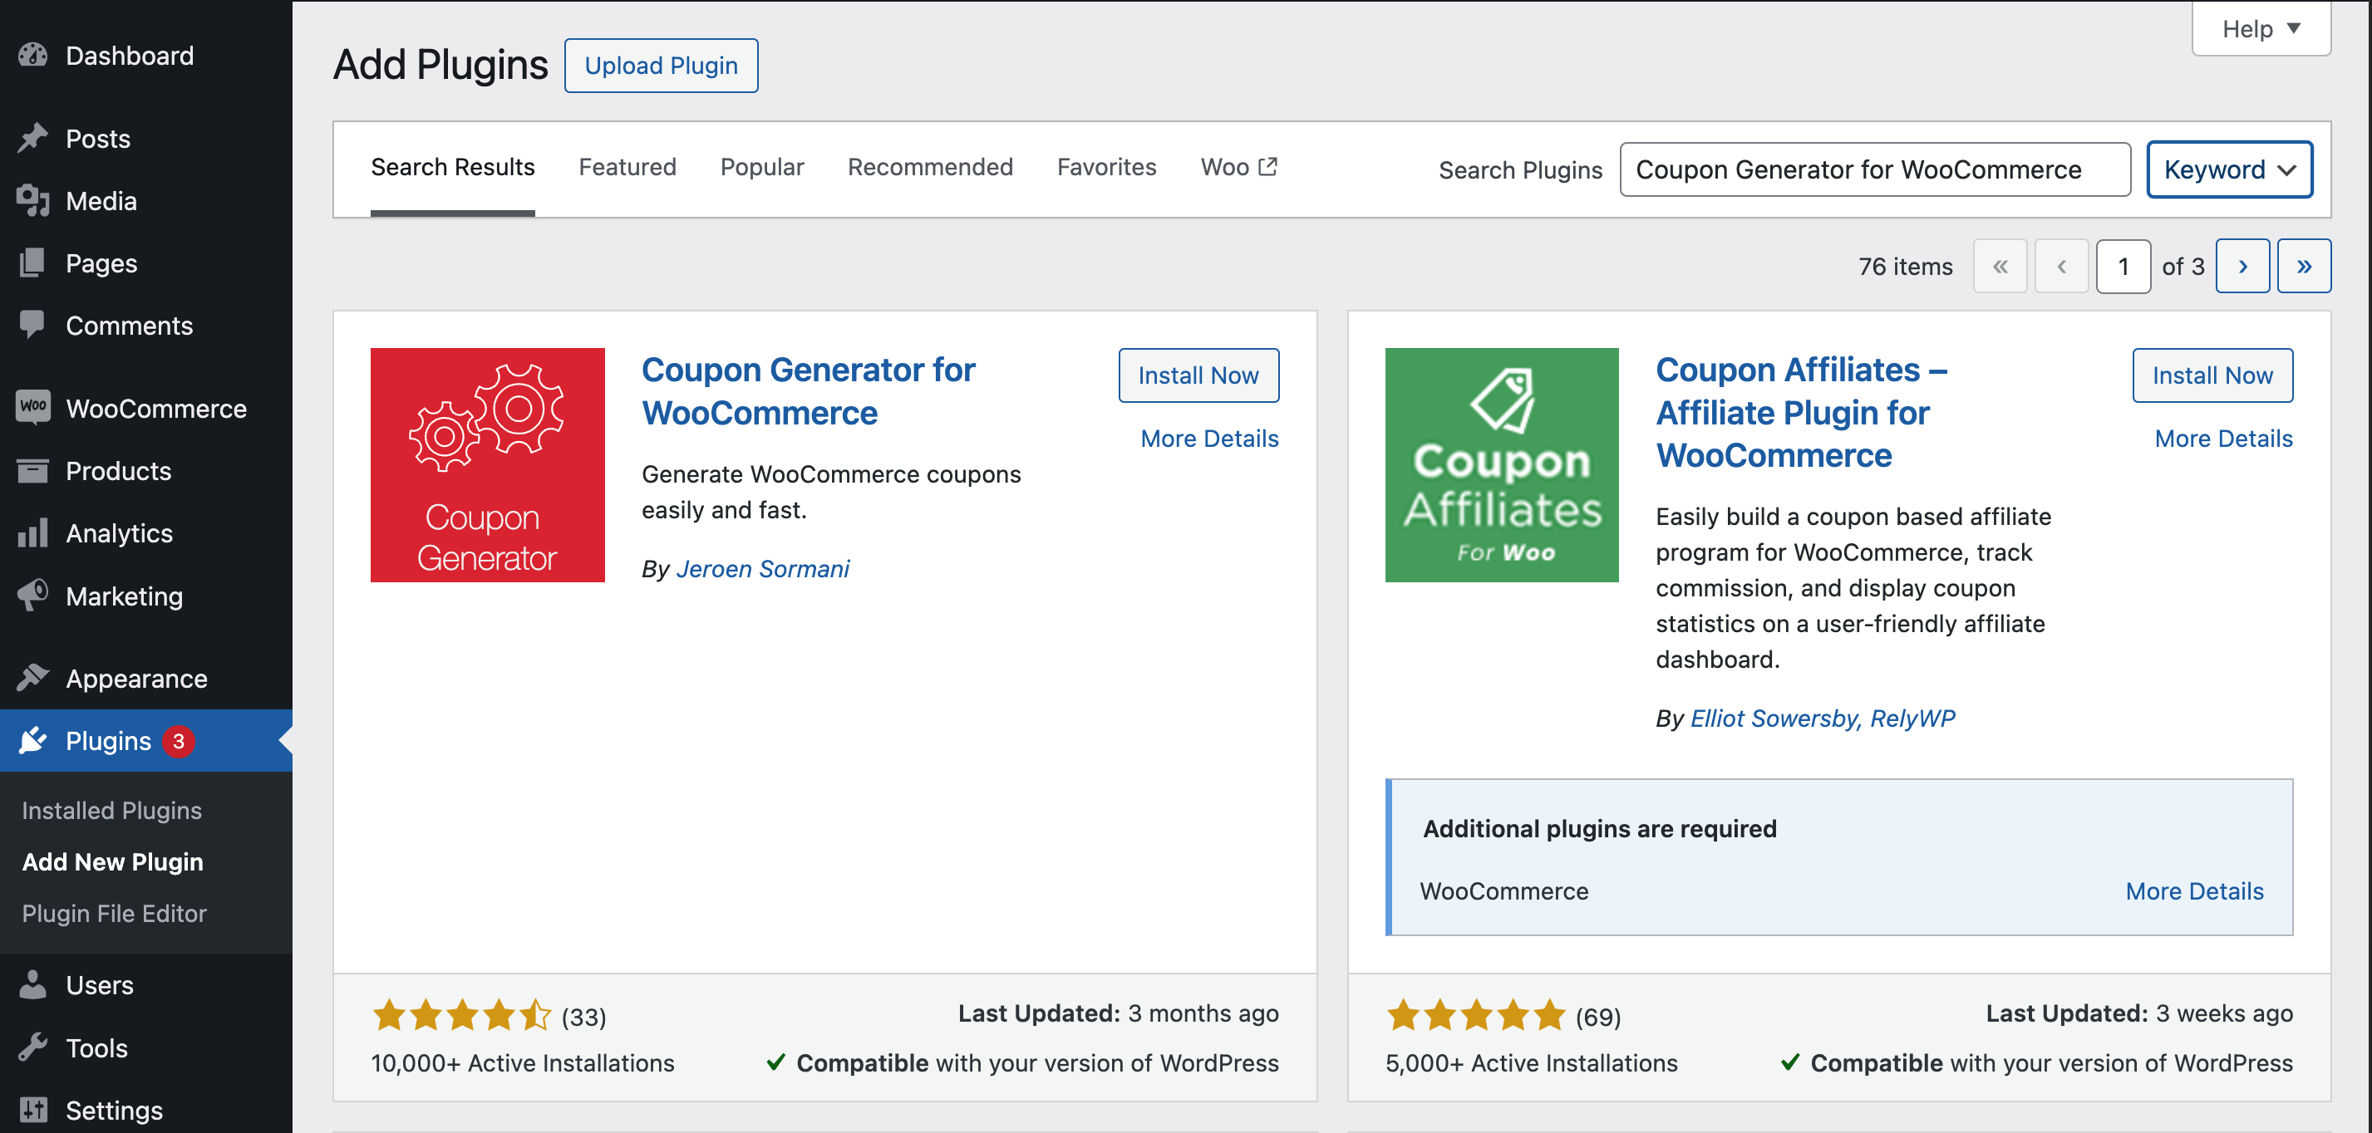Click the Plugins plug icon

(33, 741)
